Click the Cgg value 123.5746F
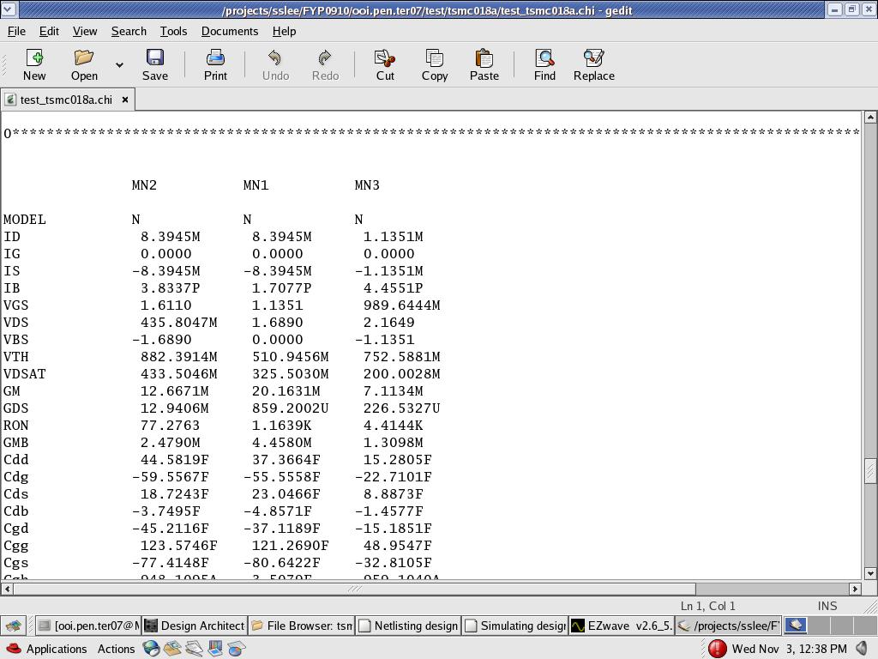The image size is (878, 659). 178,546
